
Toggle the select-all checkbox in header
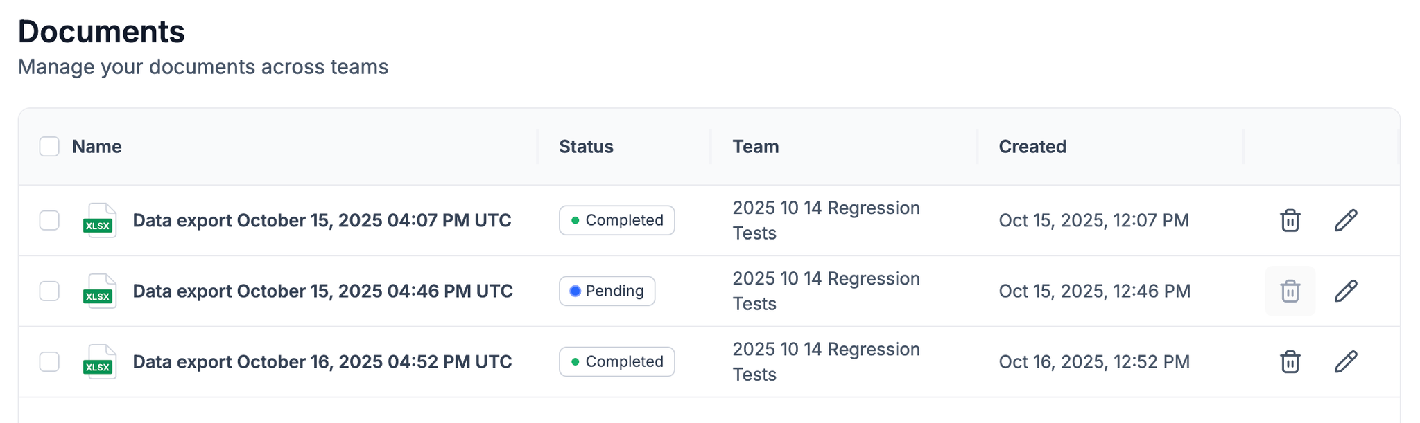(x=49, y=147)
